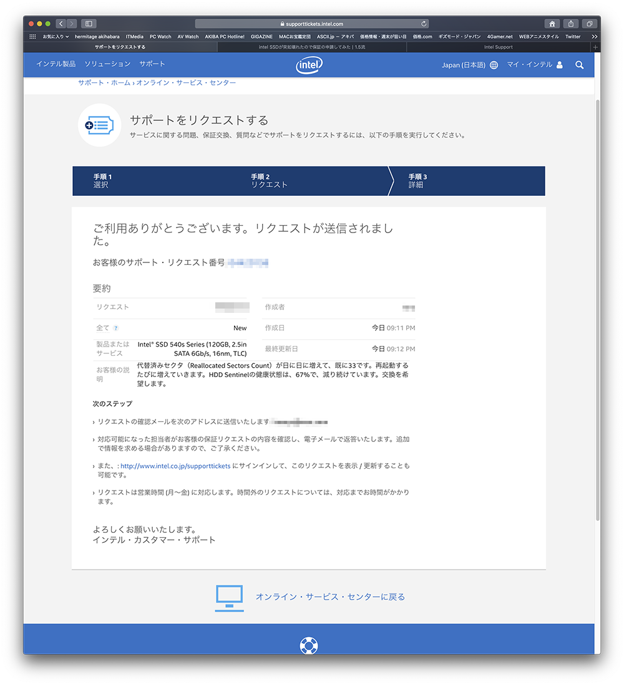The image size is (624, 685).
Task: Open the MACお宝鑑定団 bookmark
Action: pyautogui.click(x=295, y=37)
